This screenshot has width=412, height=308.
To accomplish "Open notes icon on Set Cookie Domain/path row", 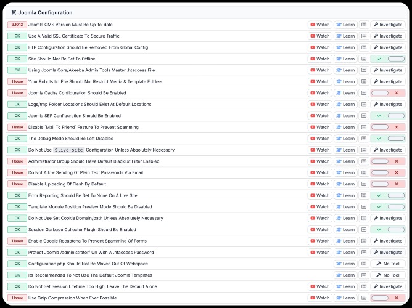I will (x=364, y=218).
